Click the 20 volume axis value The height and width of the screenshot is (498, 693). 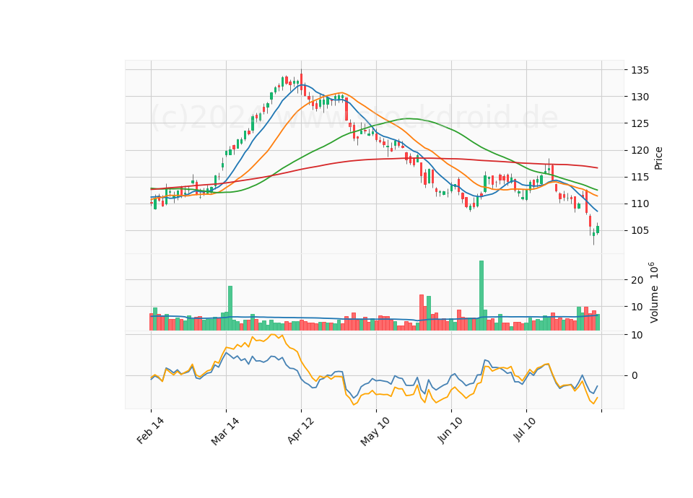pos(637,280)
